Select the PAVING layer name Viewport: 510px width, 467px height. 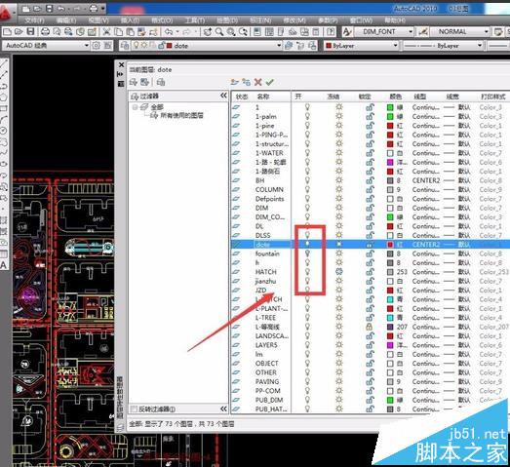tap(267, 381)
